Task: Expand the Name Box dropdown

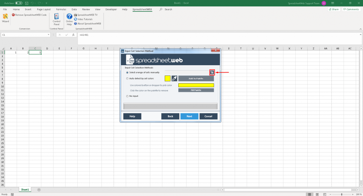Action: point(48,35)
